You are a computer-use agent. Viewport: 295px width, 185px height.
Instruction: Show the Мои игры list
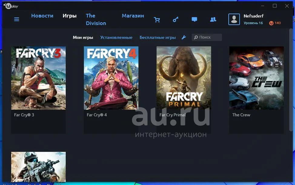83,37
